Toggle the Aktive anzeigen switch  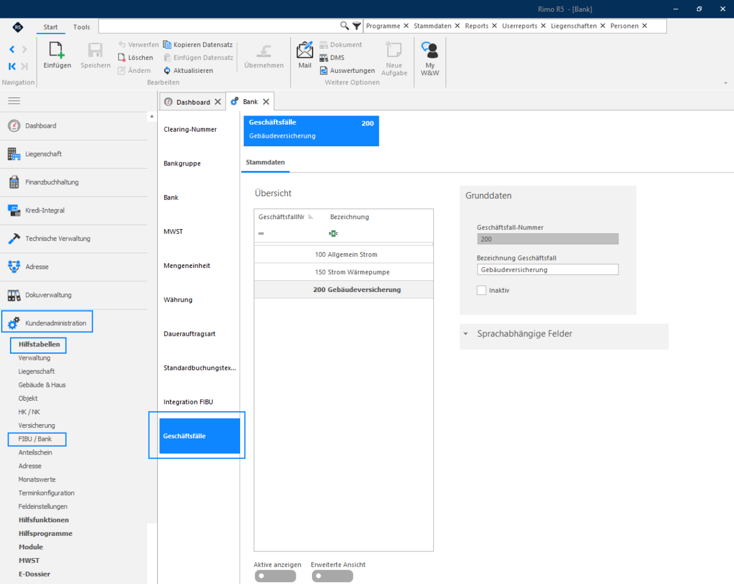[x=275, y=576]
